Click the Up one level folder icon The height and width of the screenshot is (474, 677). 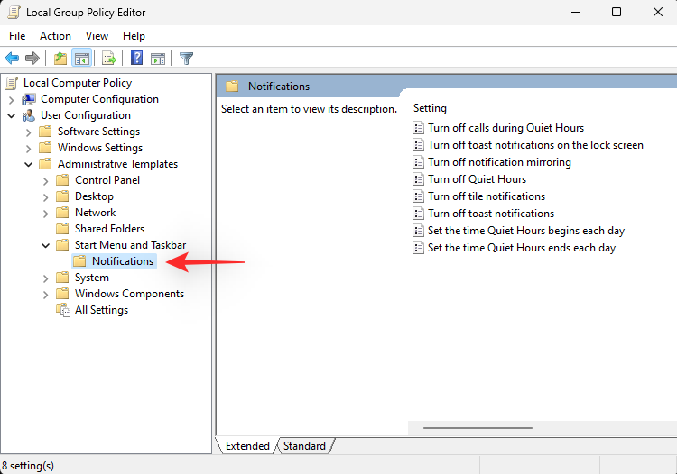(x=60, y=59)
